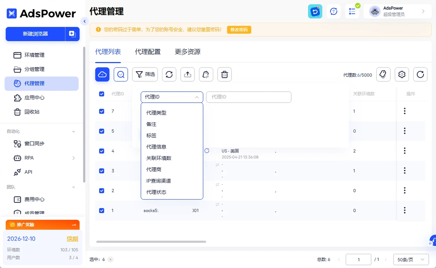Expand the RPA submenu arrow
Image resolution: width=436 pixels, height=268 pixels.
(74, 158)
